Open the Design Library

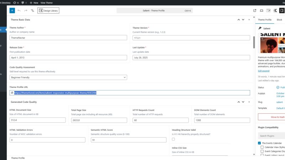coord(48,11)
